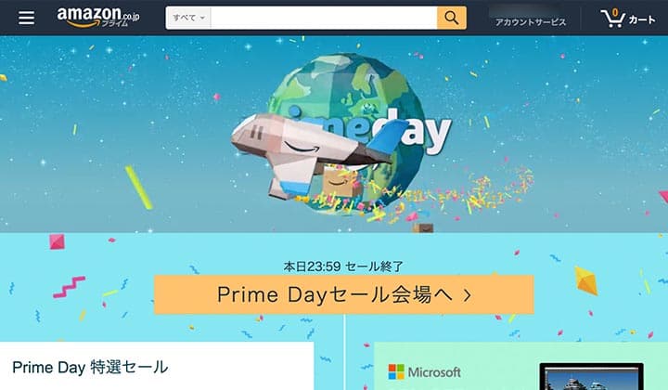
Task: Select the カート menu label
Action: click(642, 19)
